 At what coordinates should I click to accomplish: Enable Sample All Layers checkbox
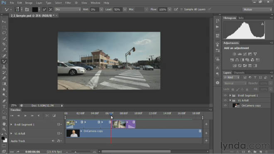click(181, 10)
